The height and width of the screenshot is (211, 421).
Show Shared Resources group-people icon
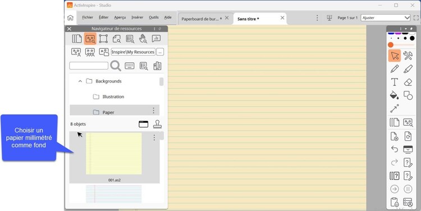pyautogui.click(x=90, y=52)
